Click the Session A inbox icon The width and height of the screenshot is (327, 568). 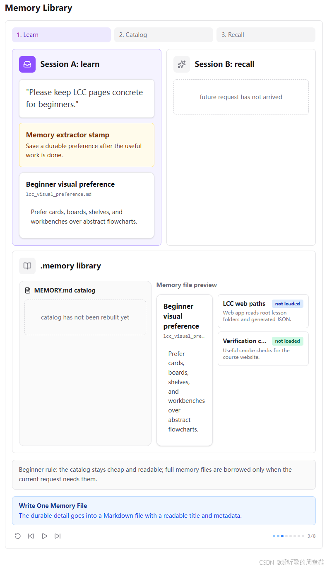click(x=27, y=64)
